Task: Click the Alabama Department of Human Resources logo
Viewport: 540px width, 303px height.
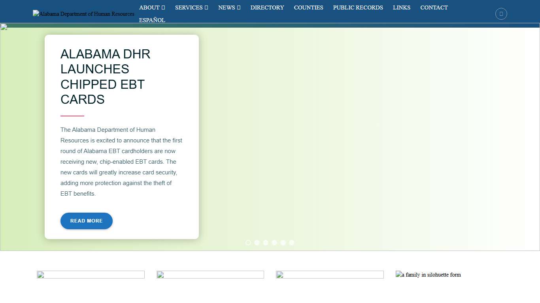Action: (x=83, y=14)
